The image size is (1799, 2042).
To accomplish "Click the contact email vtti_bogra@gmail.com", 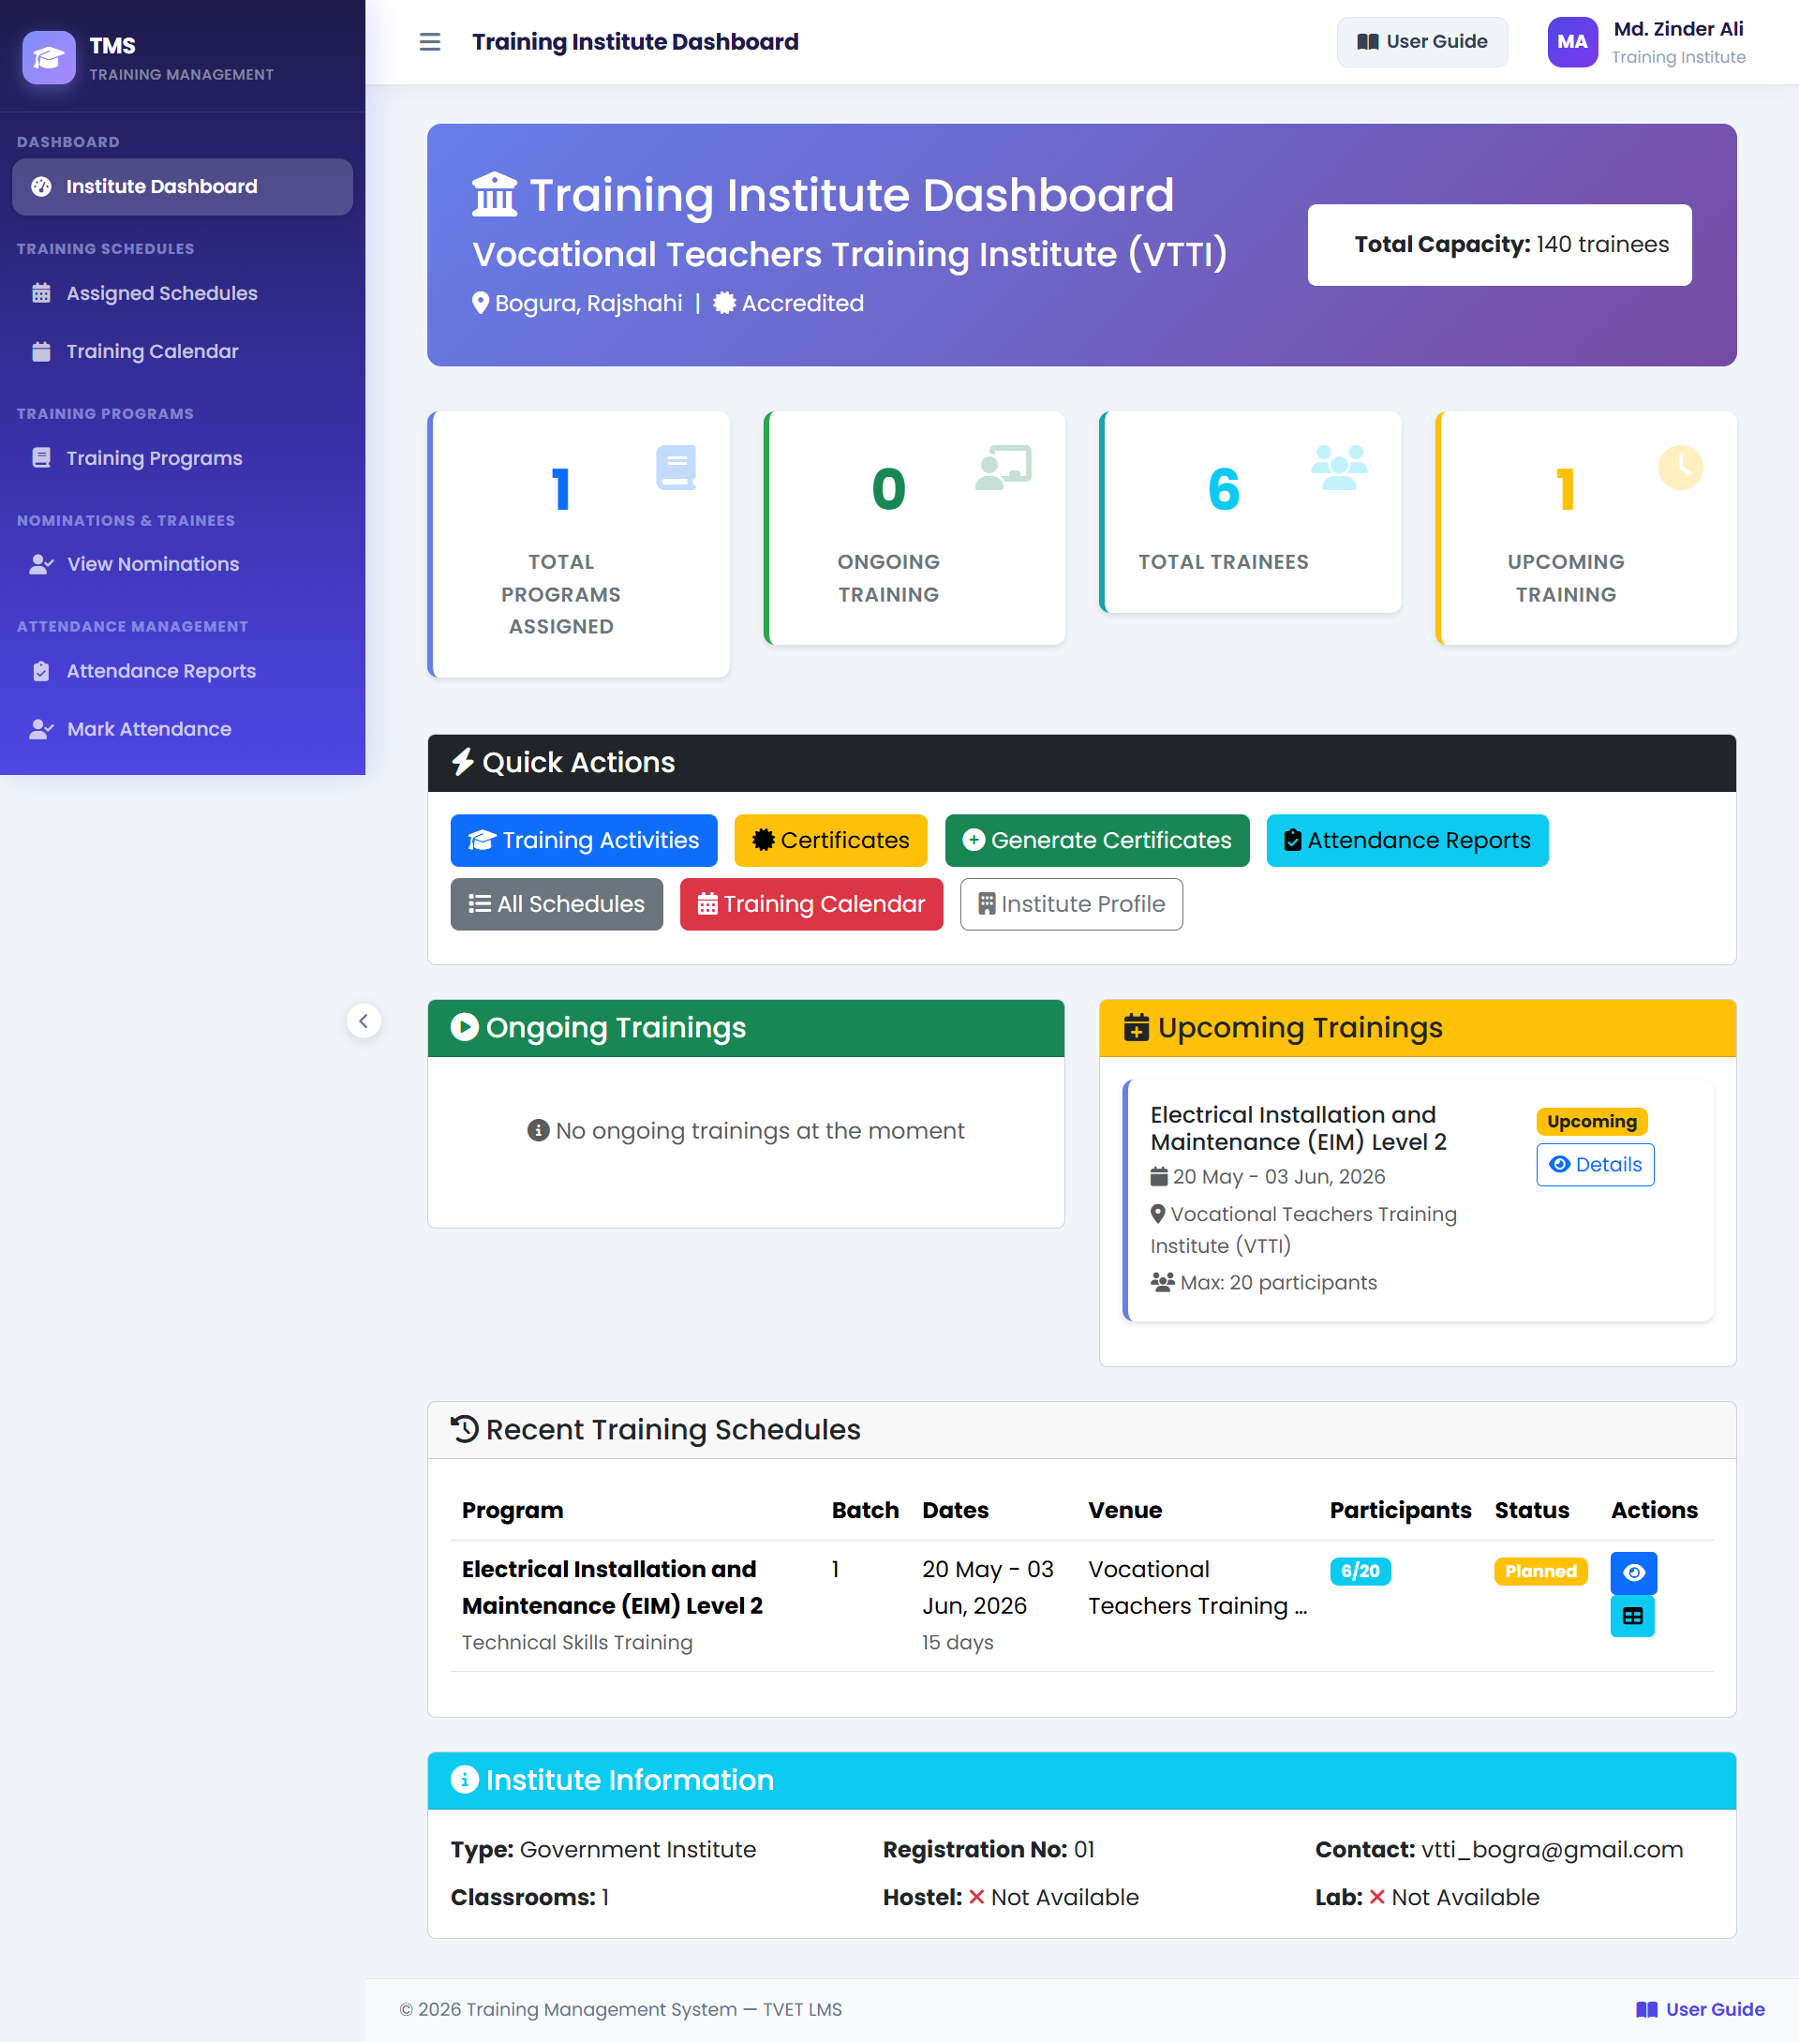I will pos(1552,1849).
